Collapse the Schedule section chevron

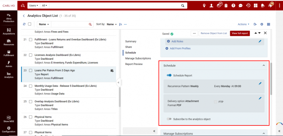(264, 66)
